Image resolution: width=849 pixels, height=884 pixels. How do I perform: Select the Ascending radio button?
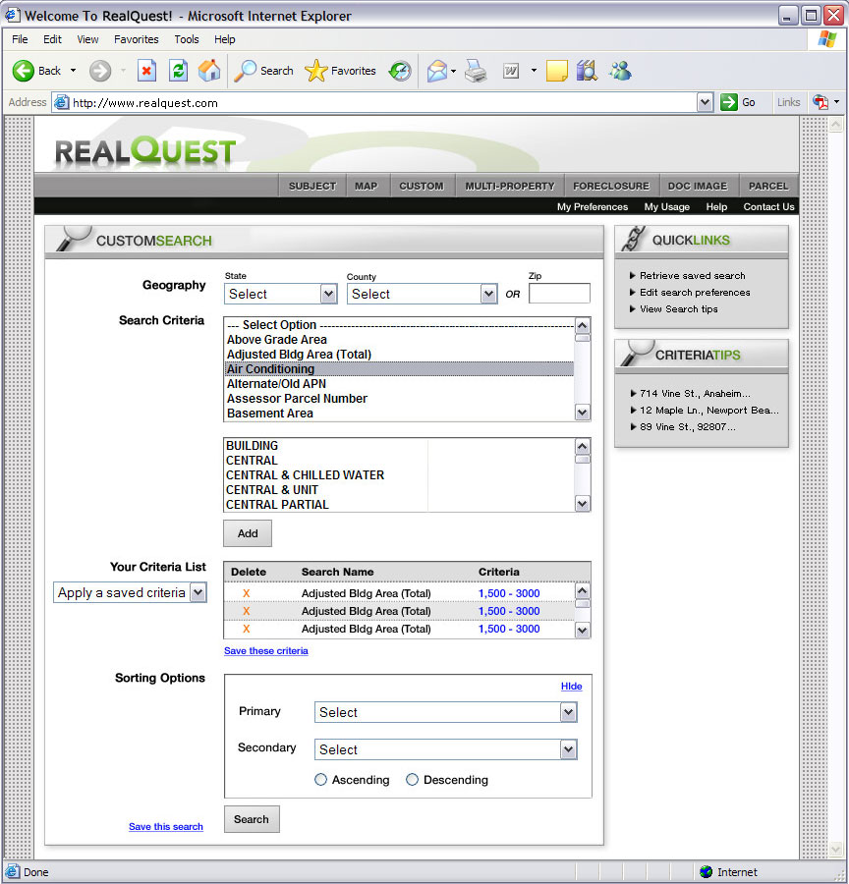coord(321,780)
